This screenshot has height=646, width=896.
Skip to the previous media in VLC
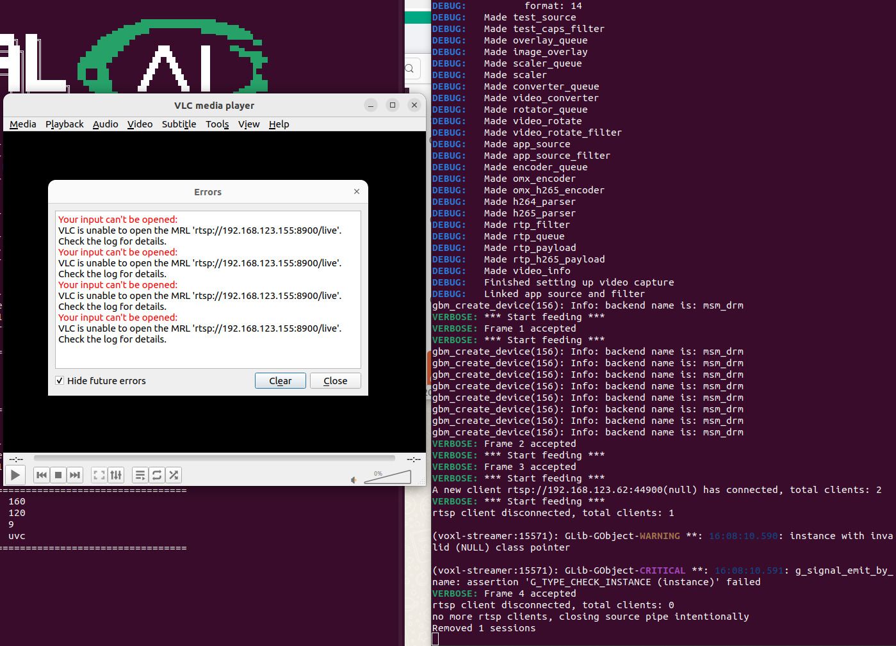(42, 475)
